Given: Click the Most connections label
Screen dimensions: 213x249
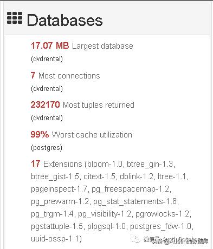Looking at the screenshot, I should (69, 76).
